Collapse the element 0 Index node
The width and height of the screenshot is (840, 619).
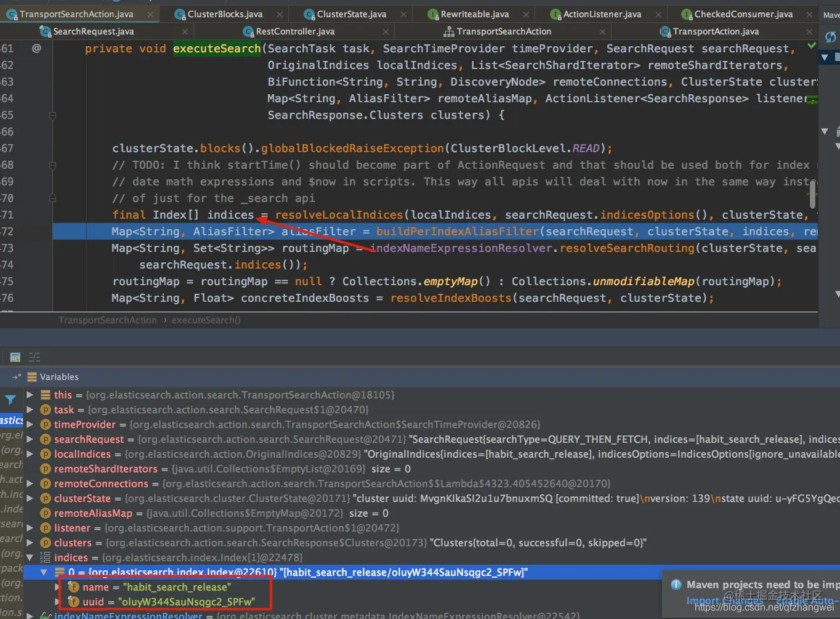point(44,572)
